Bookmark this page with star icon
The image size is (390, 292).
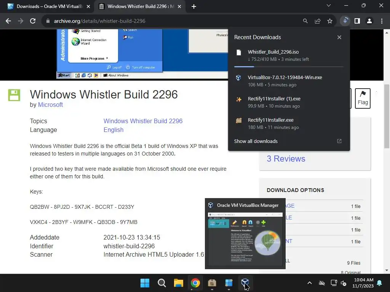(330, 21)
